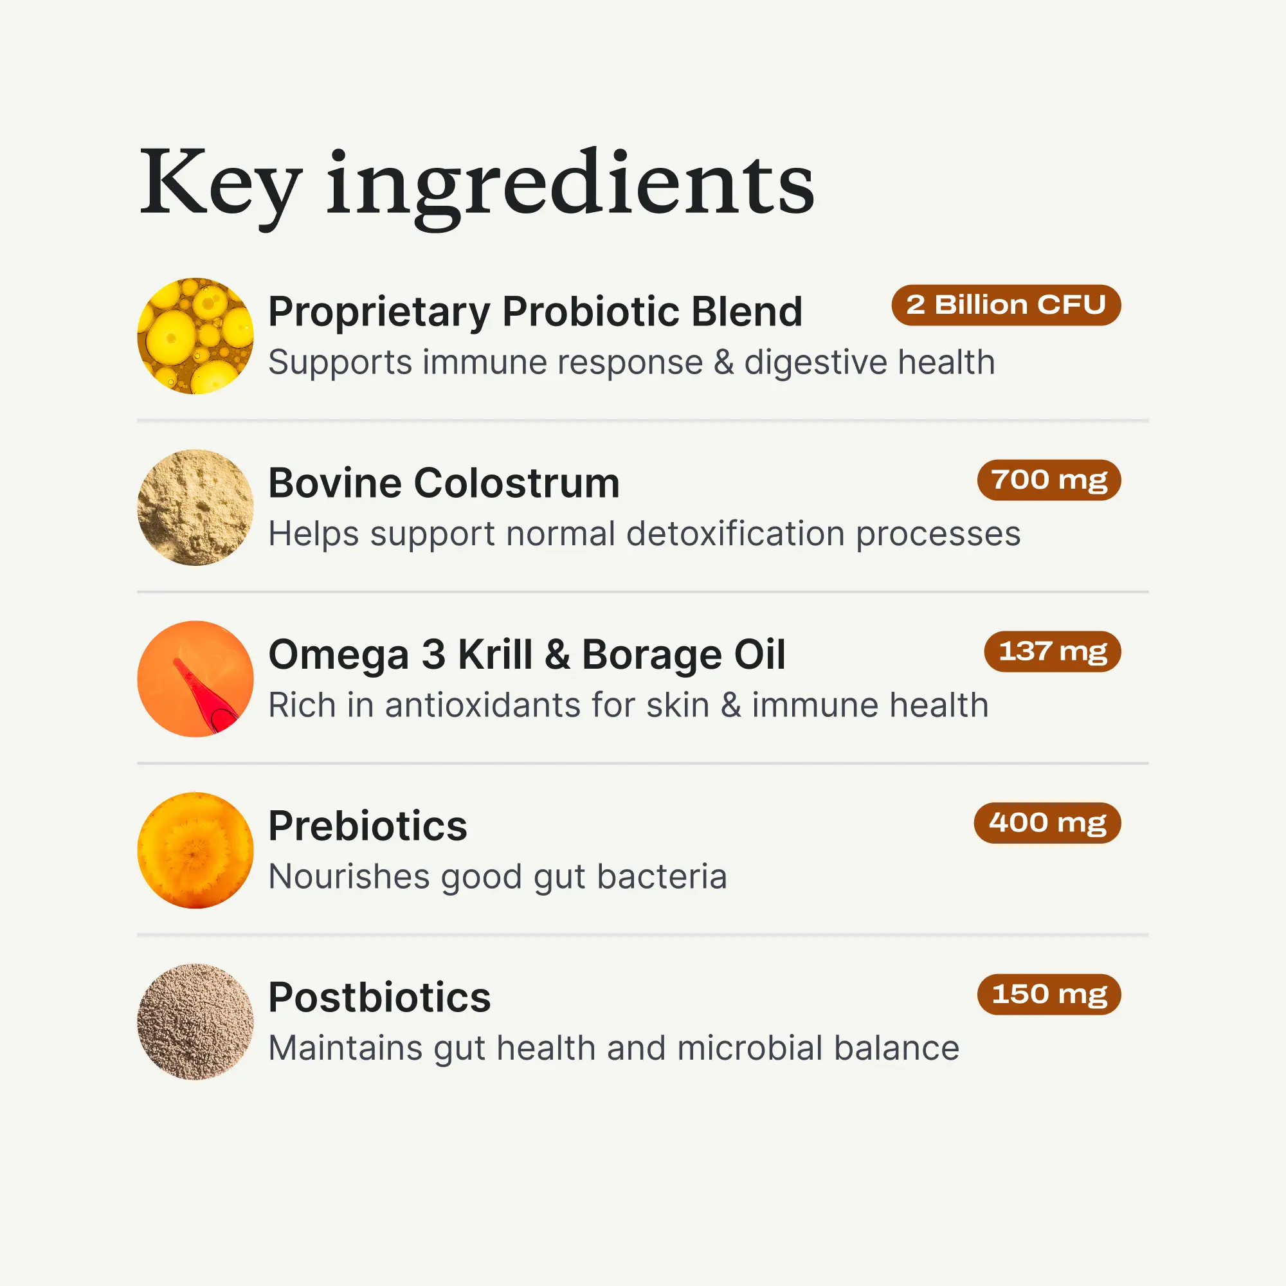Screen dimensions: 1286x1286
Task: Click the Proprietary Probiotic Blend title
Action: pyautogui.click(x=535, y=311)
